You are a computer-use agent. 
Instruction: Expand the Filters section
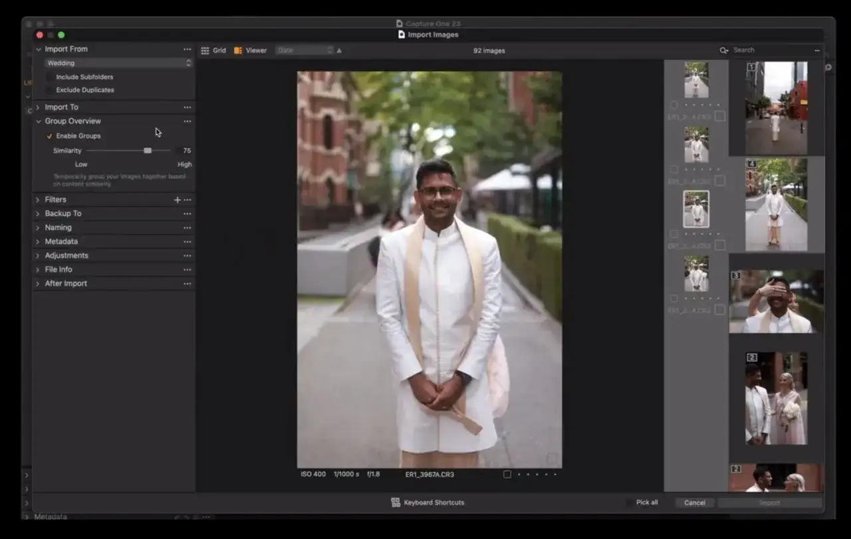pyautogui.click(x=38, y=200)
